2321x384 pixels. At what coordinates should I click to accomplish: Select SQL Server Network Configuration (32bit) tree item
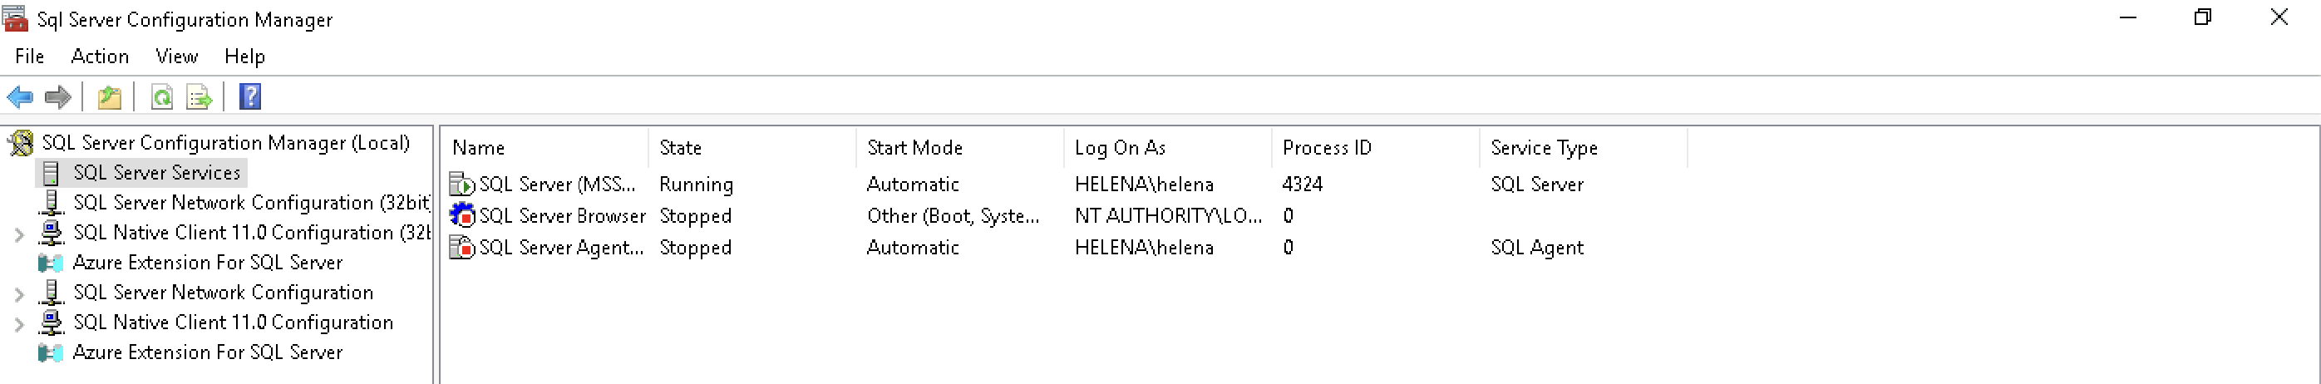(250, 203)
